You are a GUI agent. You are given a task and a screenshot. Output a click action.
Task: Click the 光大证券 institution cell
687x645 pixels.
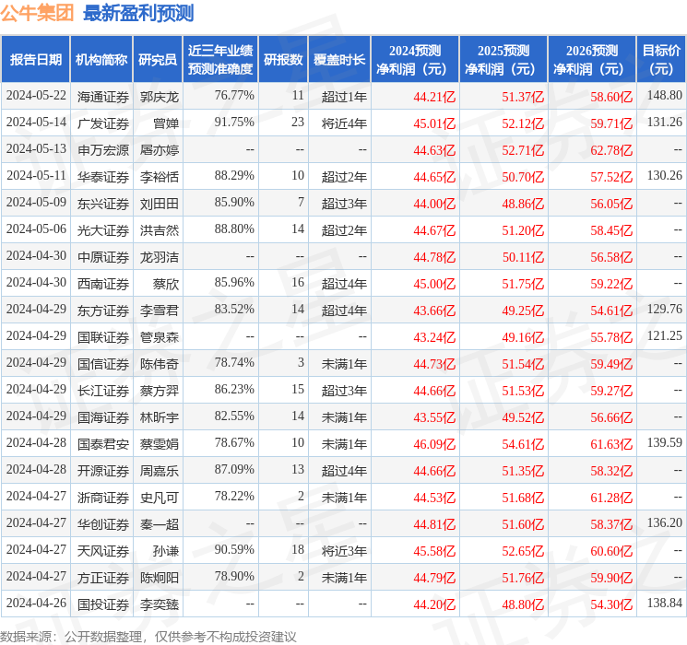pos(103,230)
